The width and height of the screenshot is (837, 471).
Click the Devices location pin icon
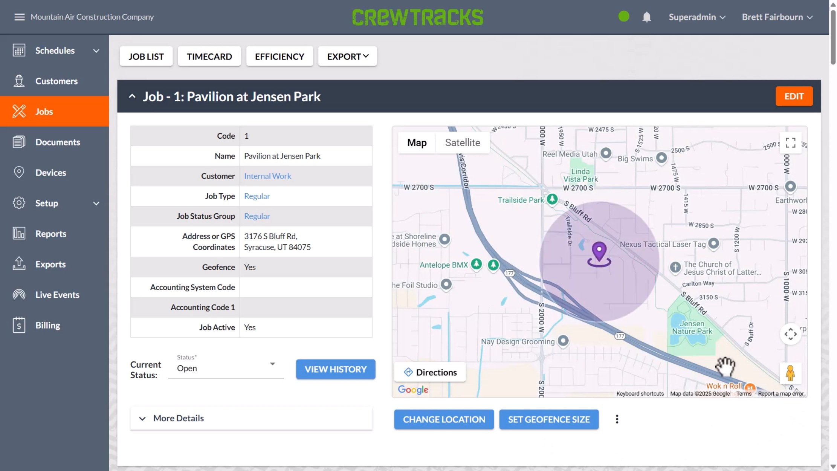(19, 172)
